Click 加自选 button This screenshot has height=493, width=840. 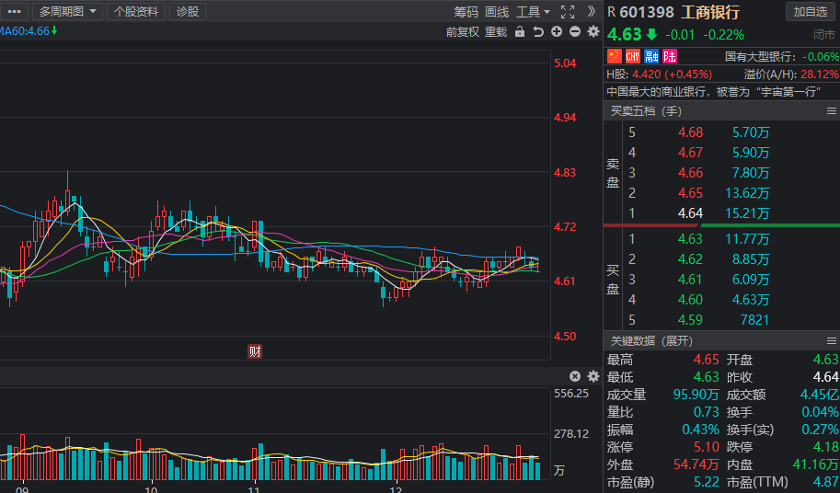coord(810,11)
